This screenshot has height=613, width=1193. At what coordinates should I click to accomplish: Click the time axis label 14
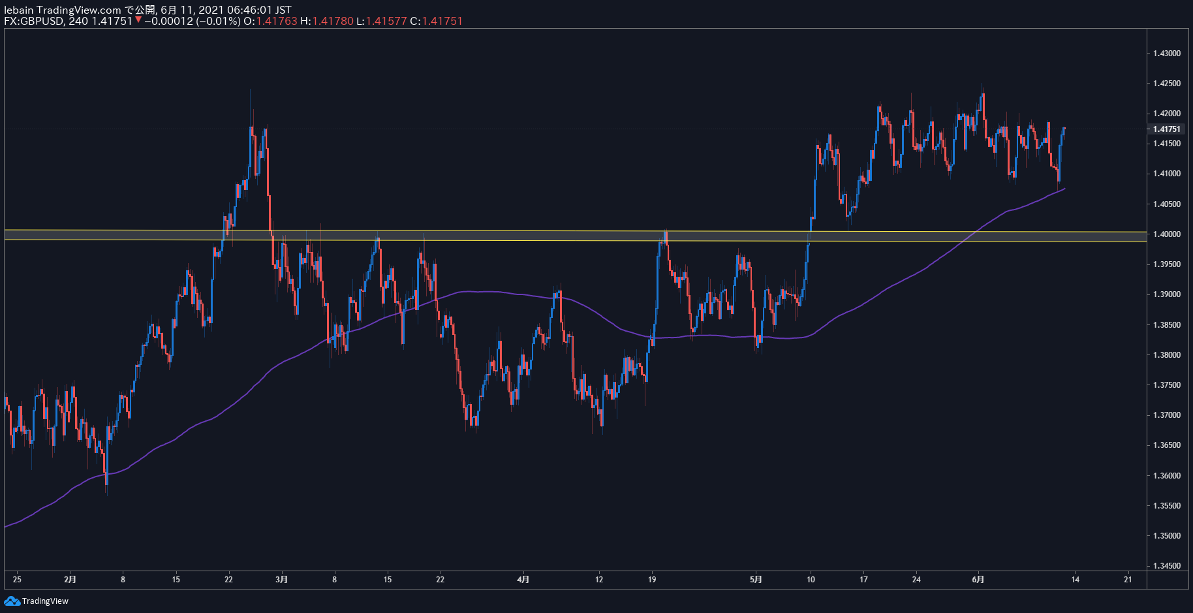(1075, 579)
